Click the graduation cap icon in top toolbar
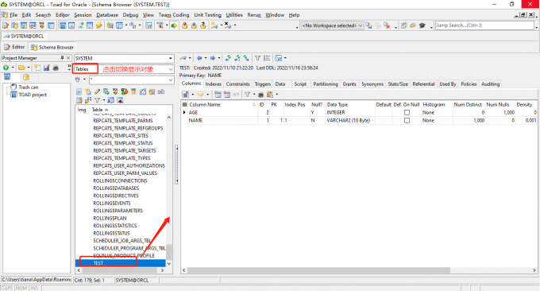The height and width of the screenshot is (291, 540). 422,25
